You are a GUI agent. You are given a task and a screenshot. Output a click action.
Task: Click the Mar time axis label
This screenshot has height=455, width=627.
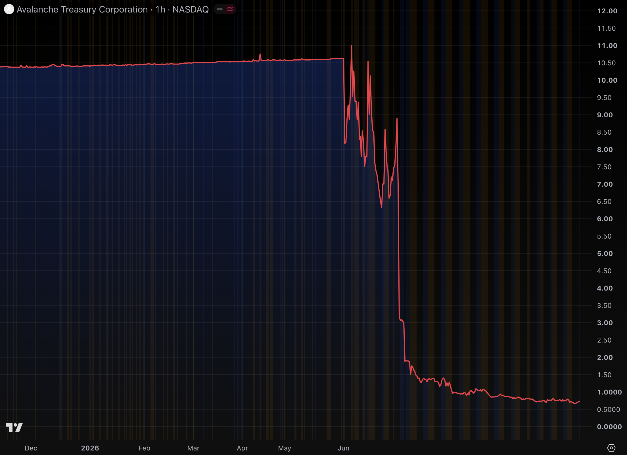[193, 448]
